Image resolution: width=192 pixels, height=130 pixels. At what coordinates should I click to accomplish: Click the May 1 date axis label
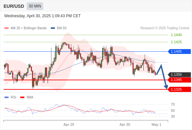[157, 124]
